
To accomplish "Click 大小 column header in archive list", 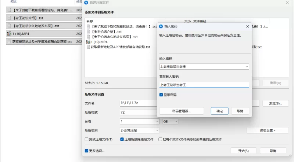I will tap(187, 21).
